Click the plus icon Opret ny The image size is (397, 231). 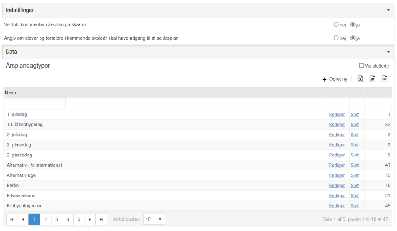pyautogui.click(x=325, y=79)
